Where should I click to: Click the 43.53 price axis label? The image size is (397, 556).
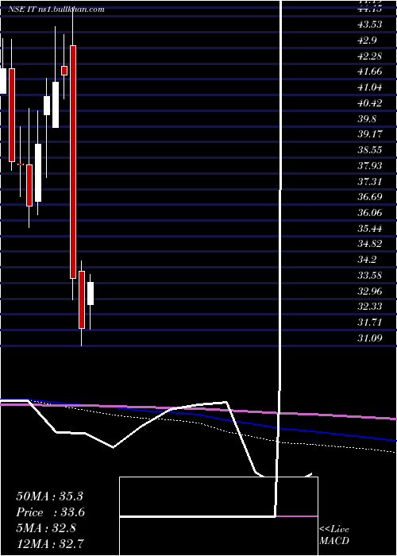pyautogui.click(x=370, y=25)
